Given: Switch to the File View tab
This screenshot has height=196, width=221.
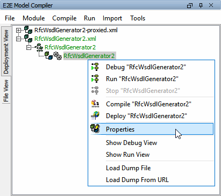Looking at the screenshot, I should coord(6,91).
